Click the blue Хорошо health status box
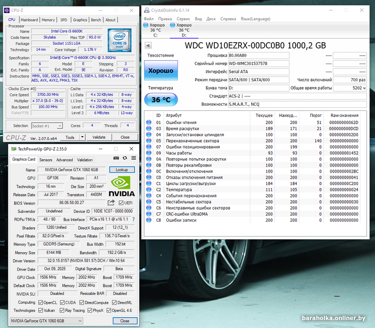The width and height of the screenshot is (375, 328). coord(161,71)
